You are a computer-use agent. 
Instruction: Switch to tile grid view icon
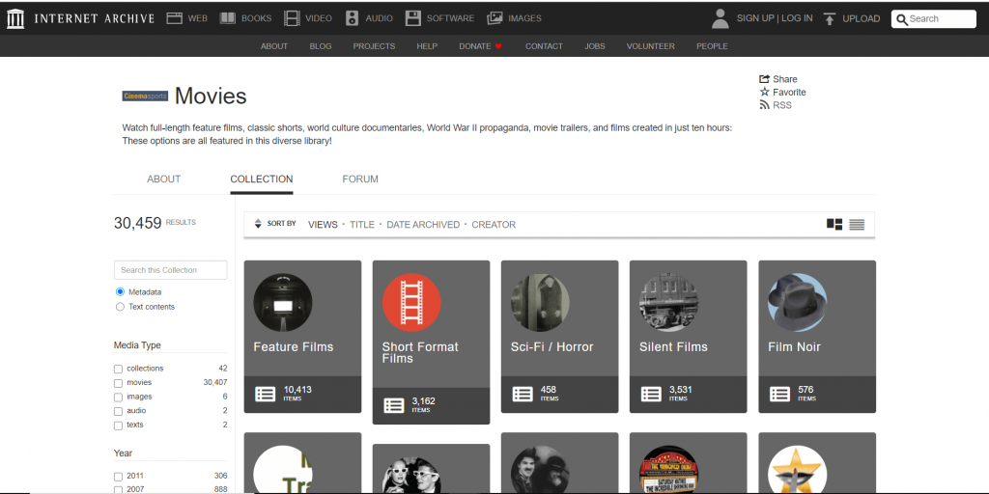[834, 224]
